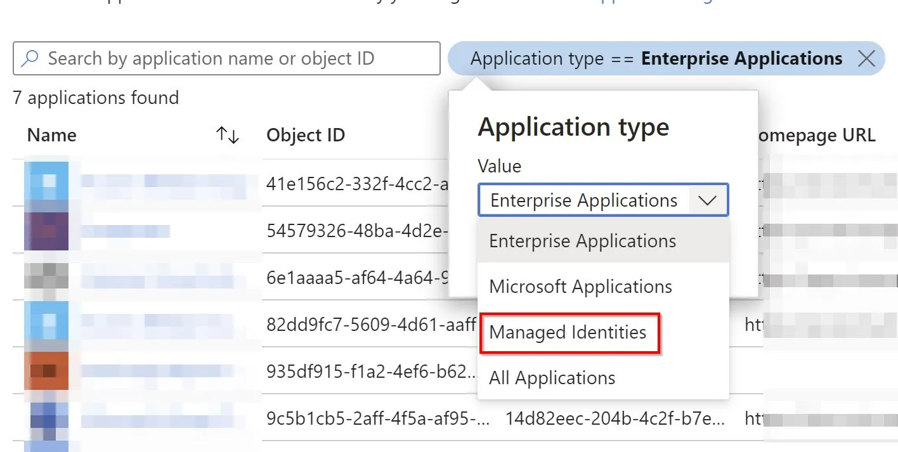Click the Object ID column header
This screenshot has width=898, height=452.
pyautogui.click(x=306, y=135)
